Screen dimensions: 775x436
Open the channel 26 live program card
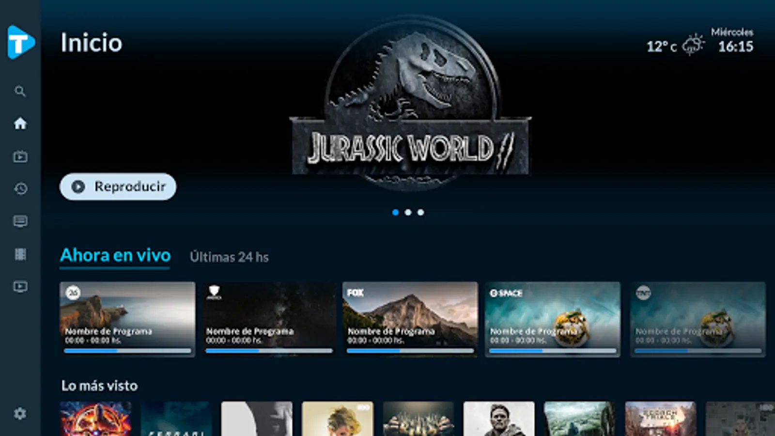[x=127, y=320]
